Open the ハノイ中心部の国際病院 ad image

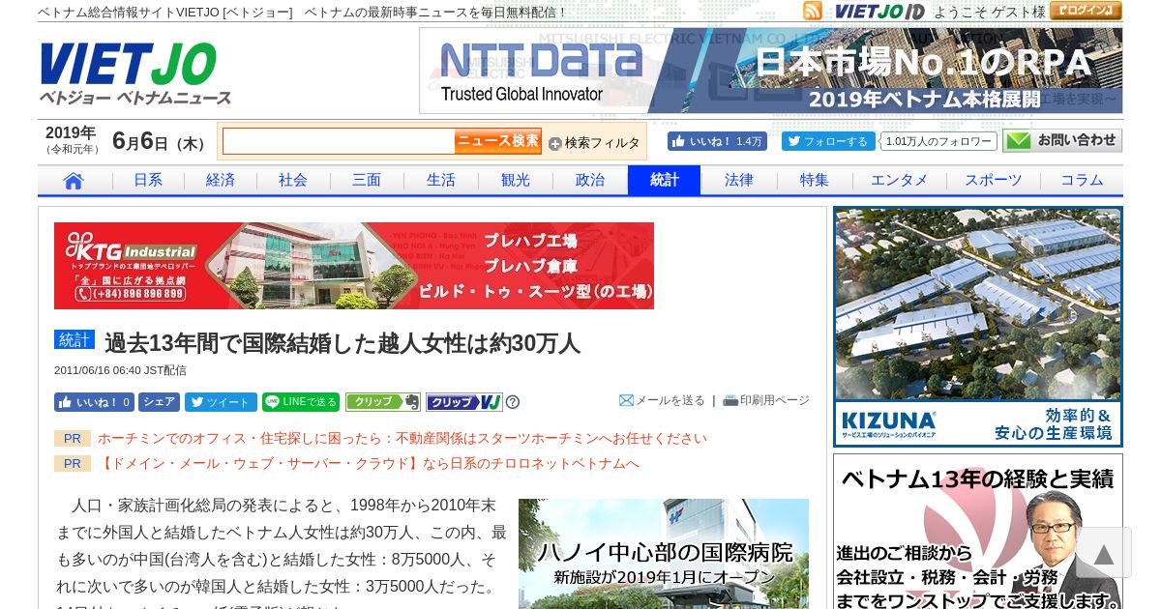click(x=664, y=554)
